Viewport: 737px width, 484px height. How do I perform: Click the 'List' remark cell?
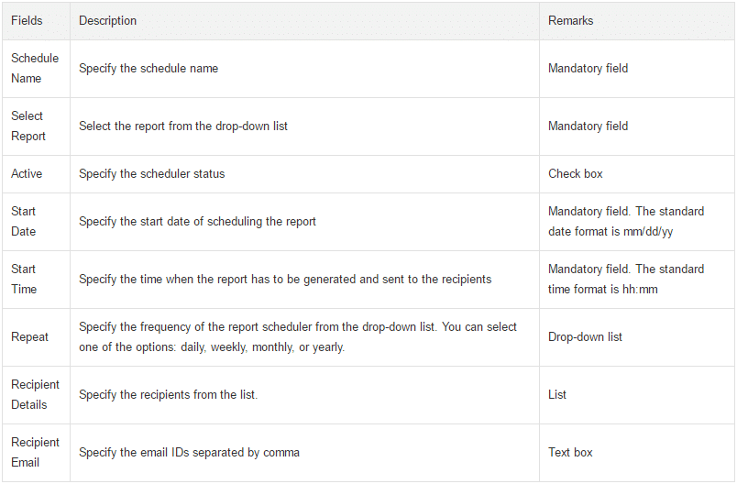(637, 395)
